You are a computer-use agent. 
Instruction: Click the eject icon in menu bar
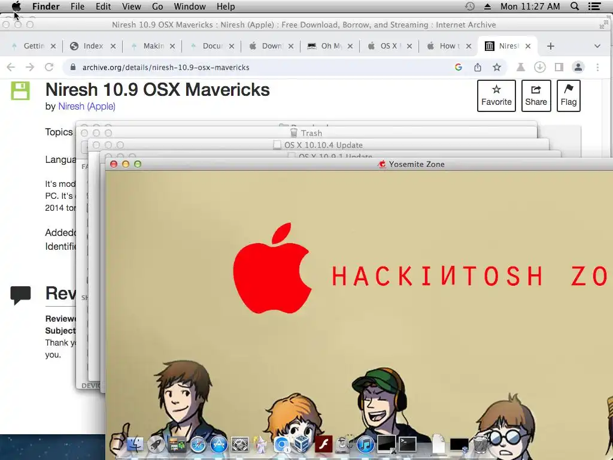(487, 6)
